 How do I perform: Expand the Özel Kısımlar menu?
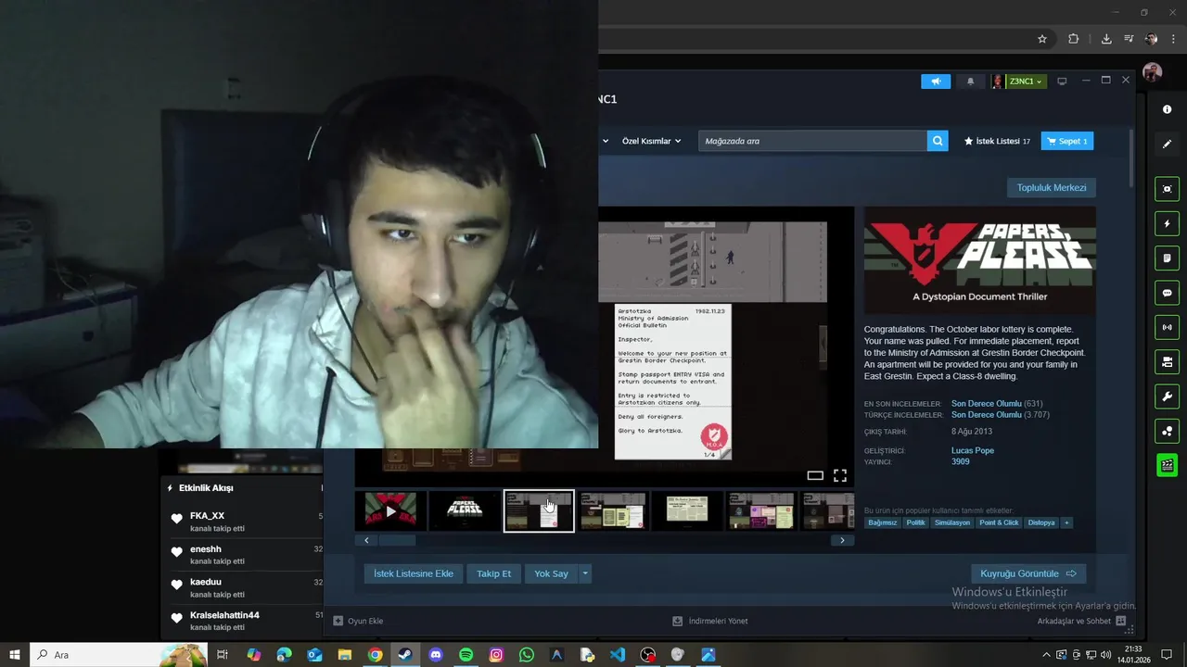coord(651,141)
